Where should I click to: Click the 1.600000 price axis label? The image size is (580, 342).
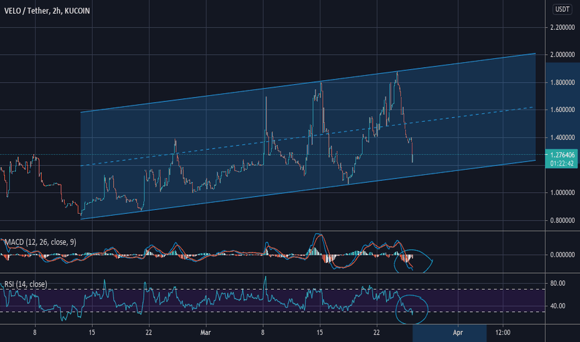coord(562,110)
